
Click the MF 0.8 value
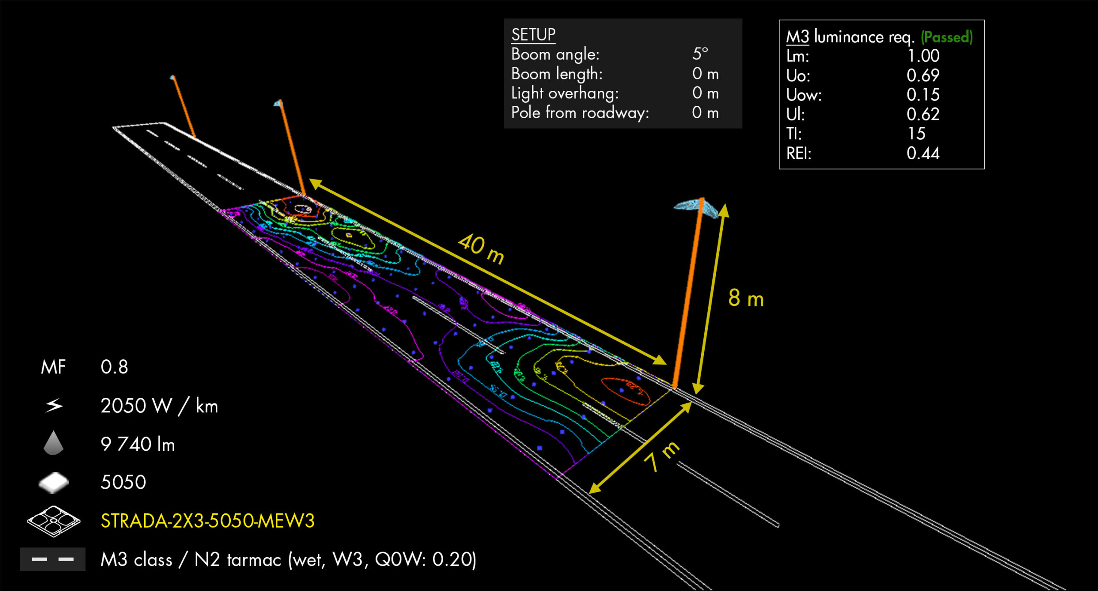[x=114, y=367]
